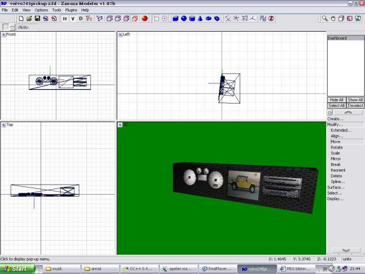Click the Save floppy disk icon
Screen dimensions: 365x274
(x=37, y=19)
